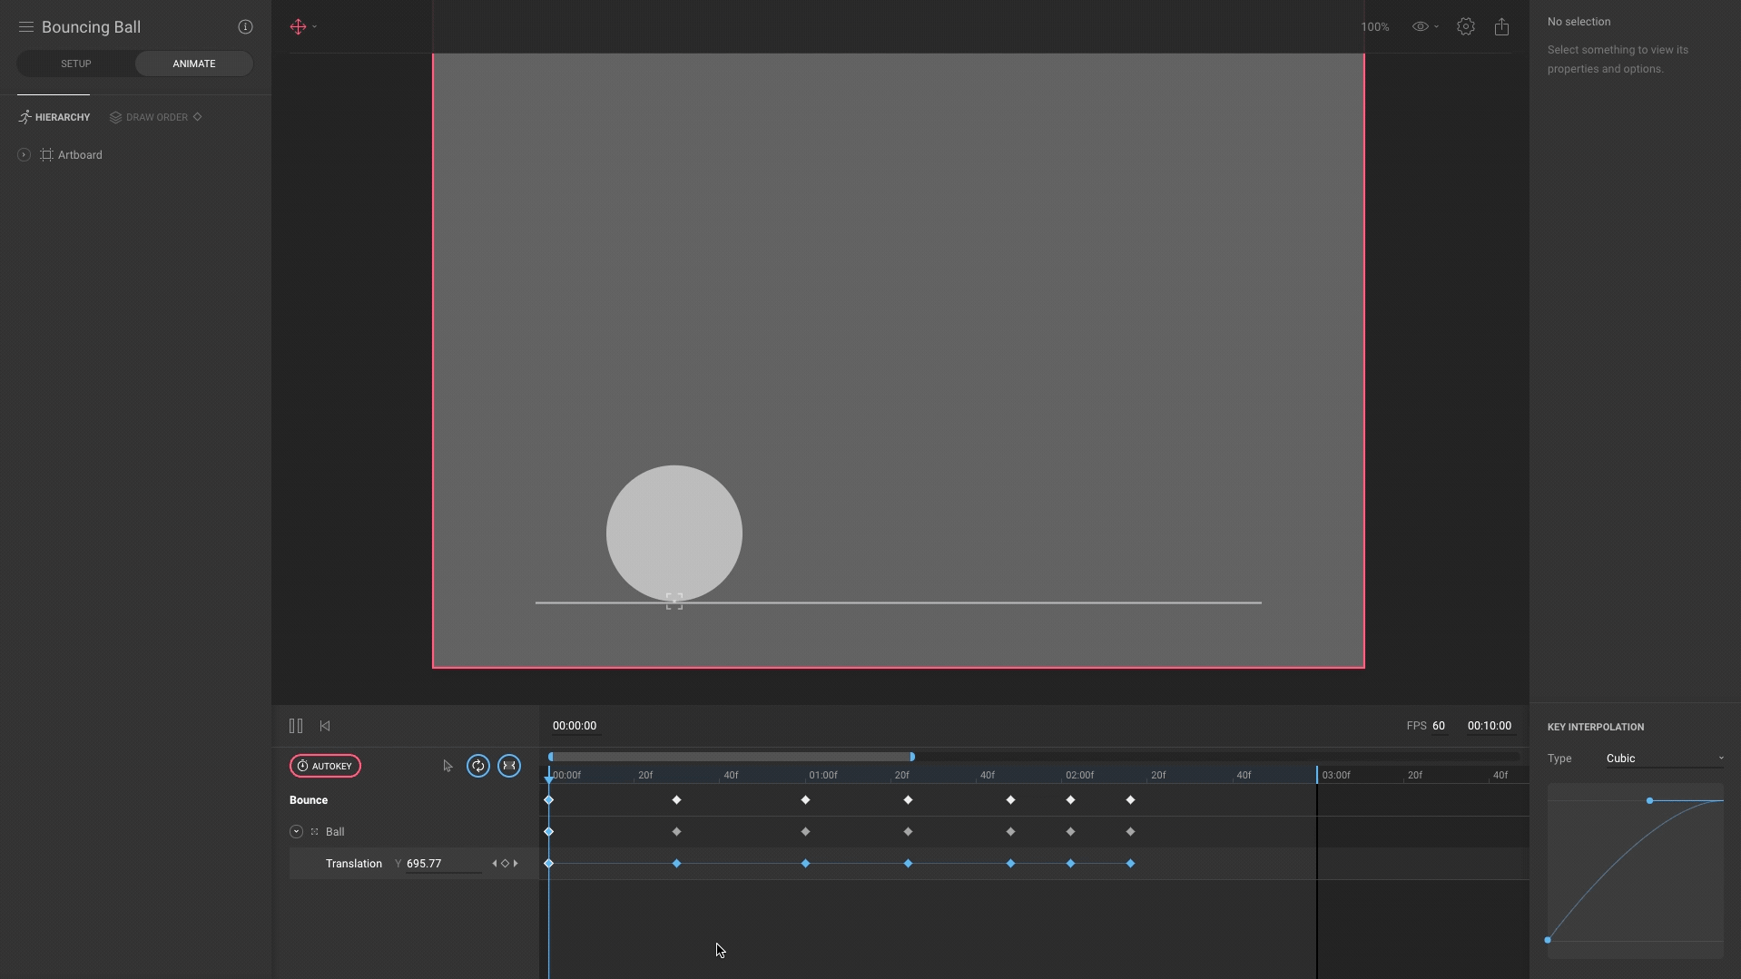Image resolution: width=1741 pixels, height=979 pixels.
Task: Click the work area start handle
Action: [551, 757]
